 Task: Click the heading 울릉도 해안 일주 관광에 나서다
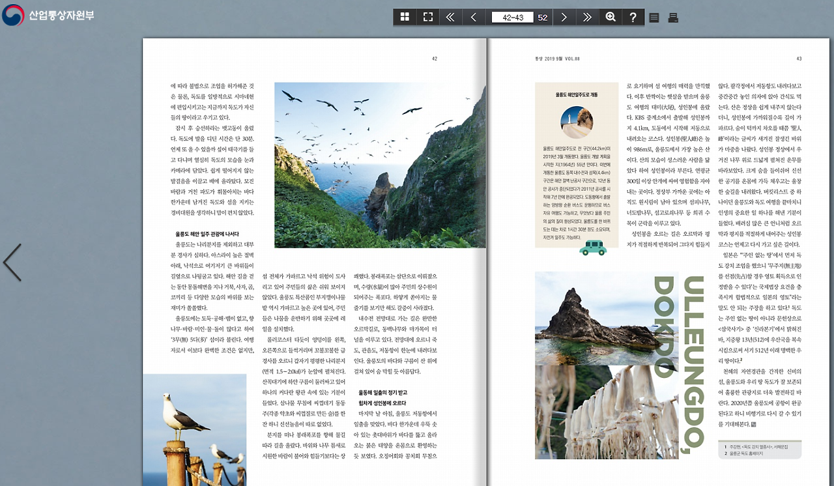[x=207, y=233]
